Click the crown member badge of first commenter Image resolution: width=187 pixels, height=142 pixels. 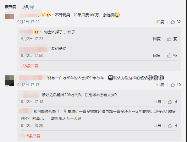[49, 15]
